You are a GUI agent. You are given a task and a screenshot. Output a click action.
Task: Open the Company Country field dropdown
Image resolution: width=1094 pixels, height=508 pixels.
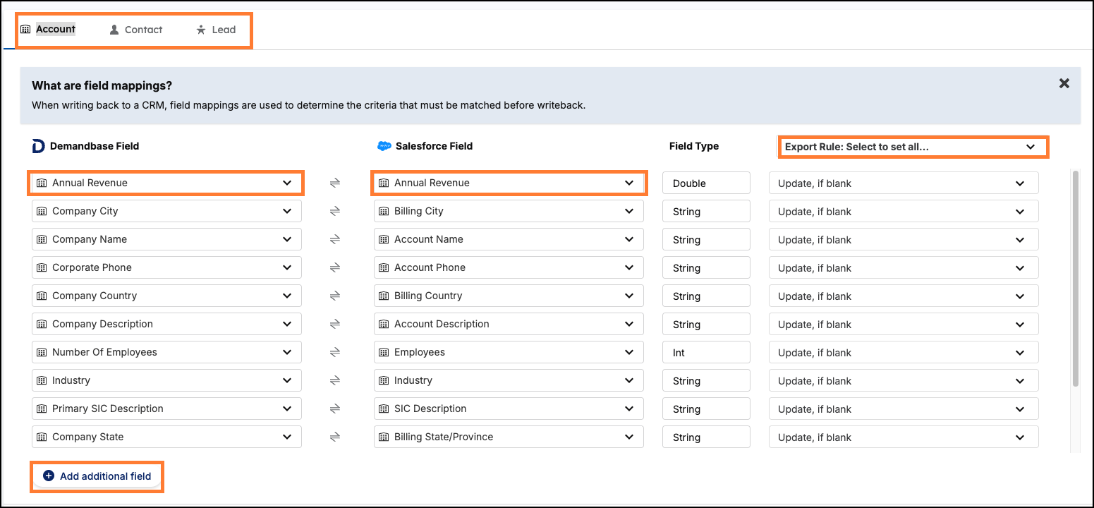coord(166,296)
